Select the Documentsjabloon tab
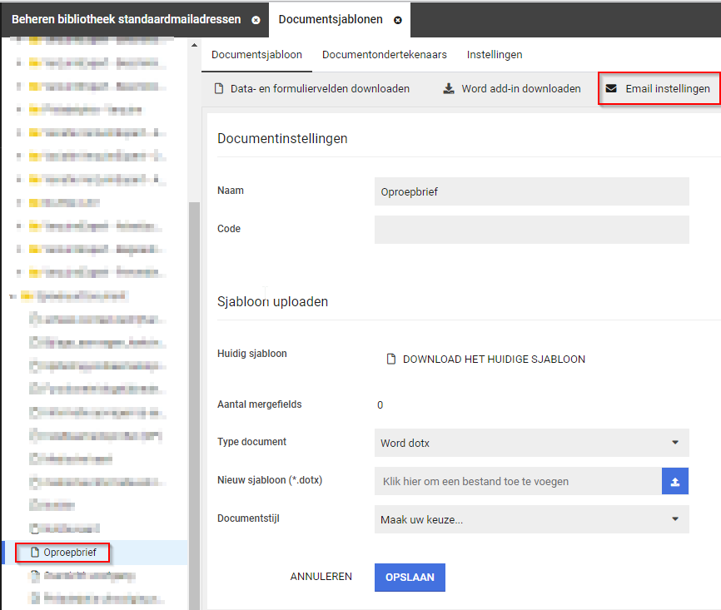This screenshot has height=610, width=721. (x=256, y=55)
